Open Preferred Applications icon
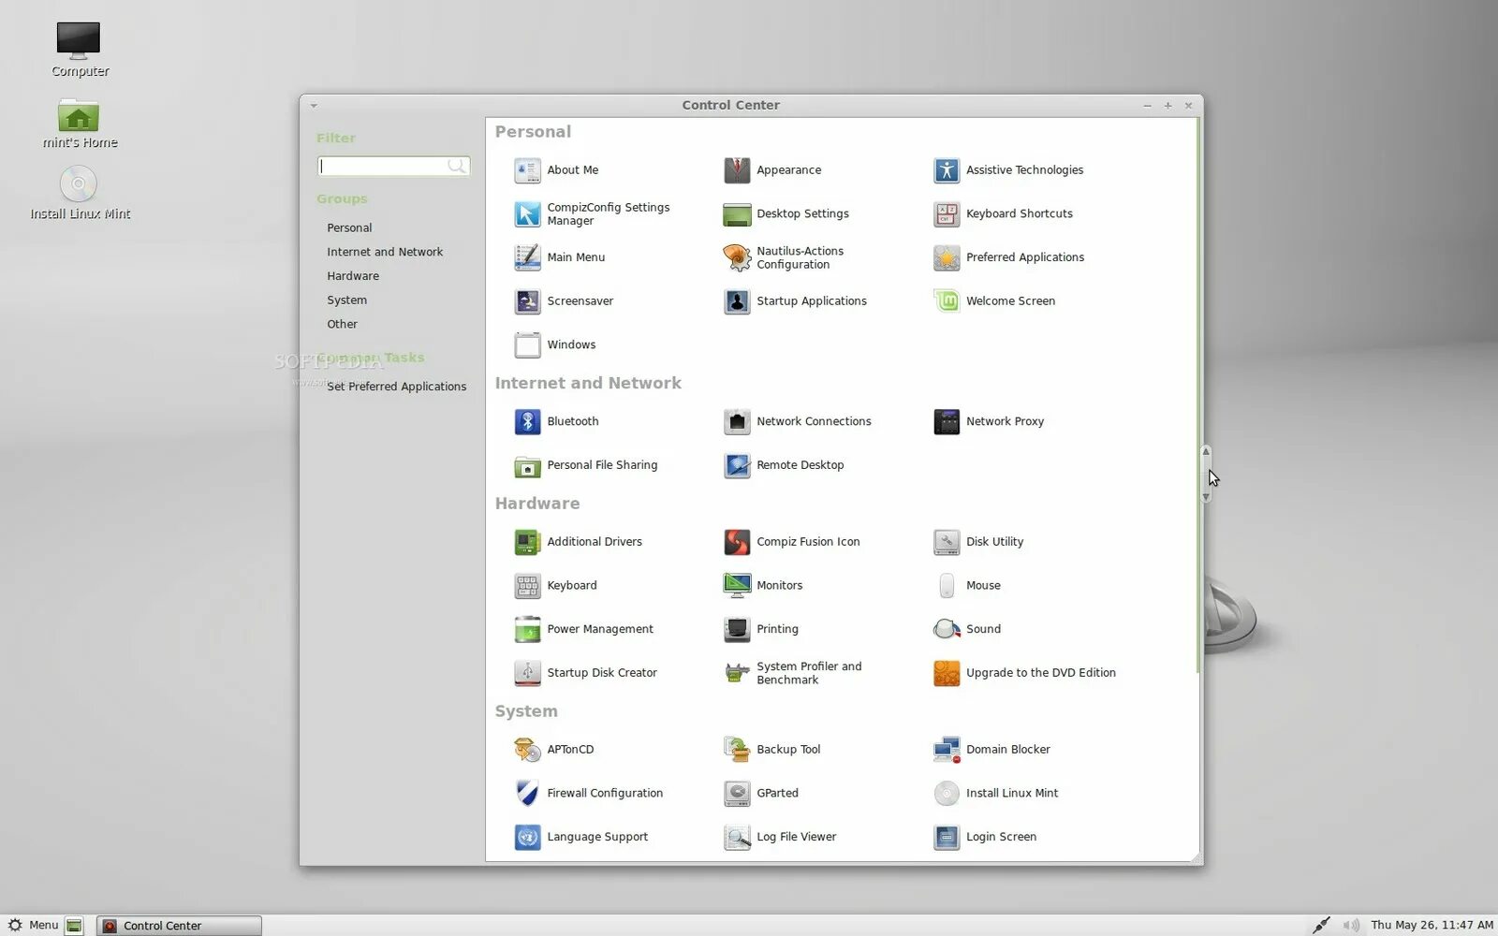 pyautogui.click(x=947, y=257)
